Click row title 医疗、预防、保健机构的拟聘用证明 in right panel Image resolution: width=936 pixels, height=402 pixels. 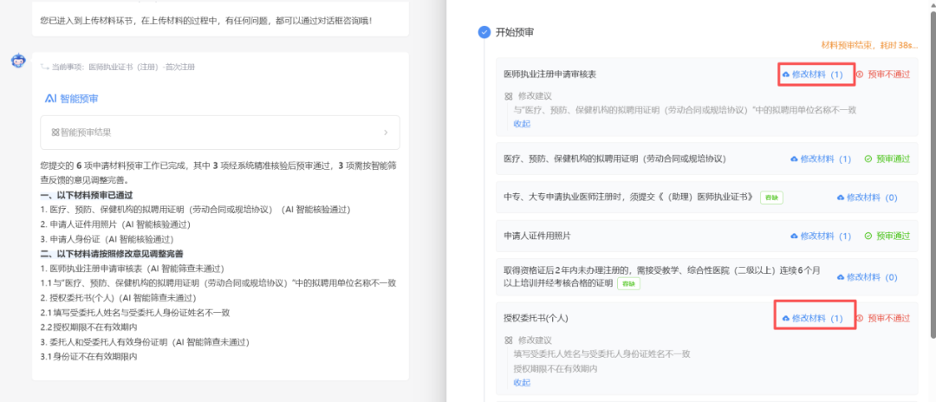click(614, 159)
